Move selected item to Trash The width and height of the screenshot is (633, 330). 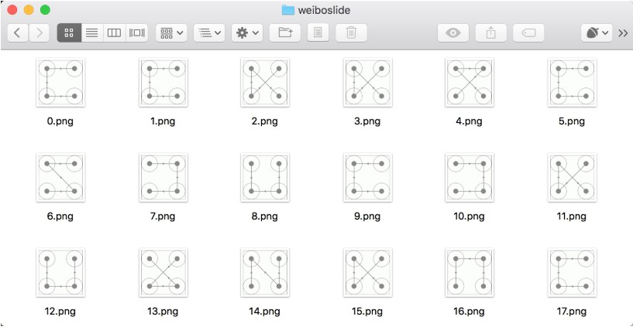tap(351, 32)
